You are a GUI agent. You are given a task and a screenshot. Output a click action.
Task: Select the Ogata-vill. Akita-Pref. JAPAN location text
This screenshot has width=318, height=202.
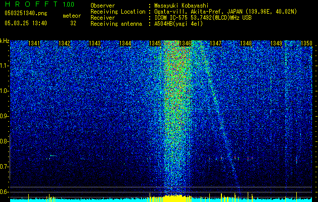tap(225, 12)
